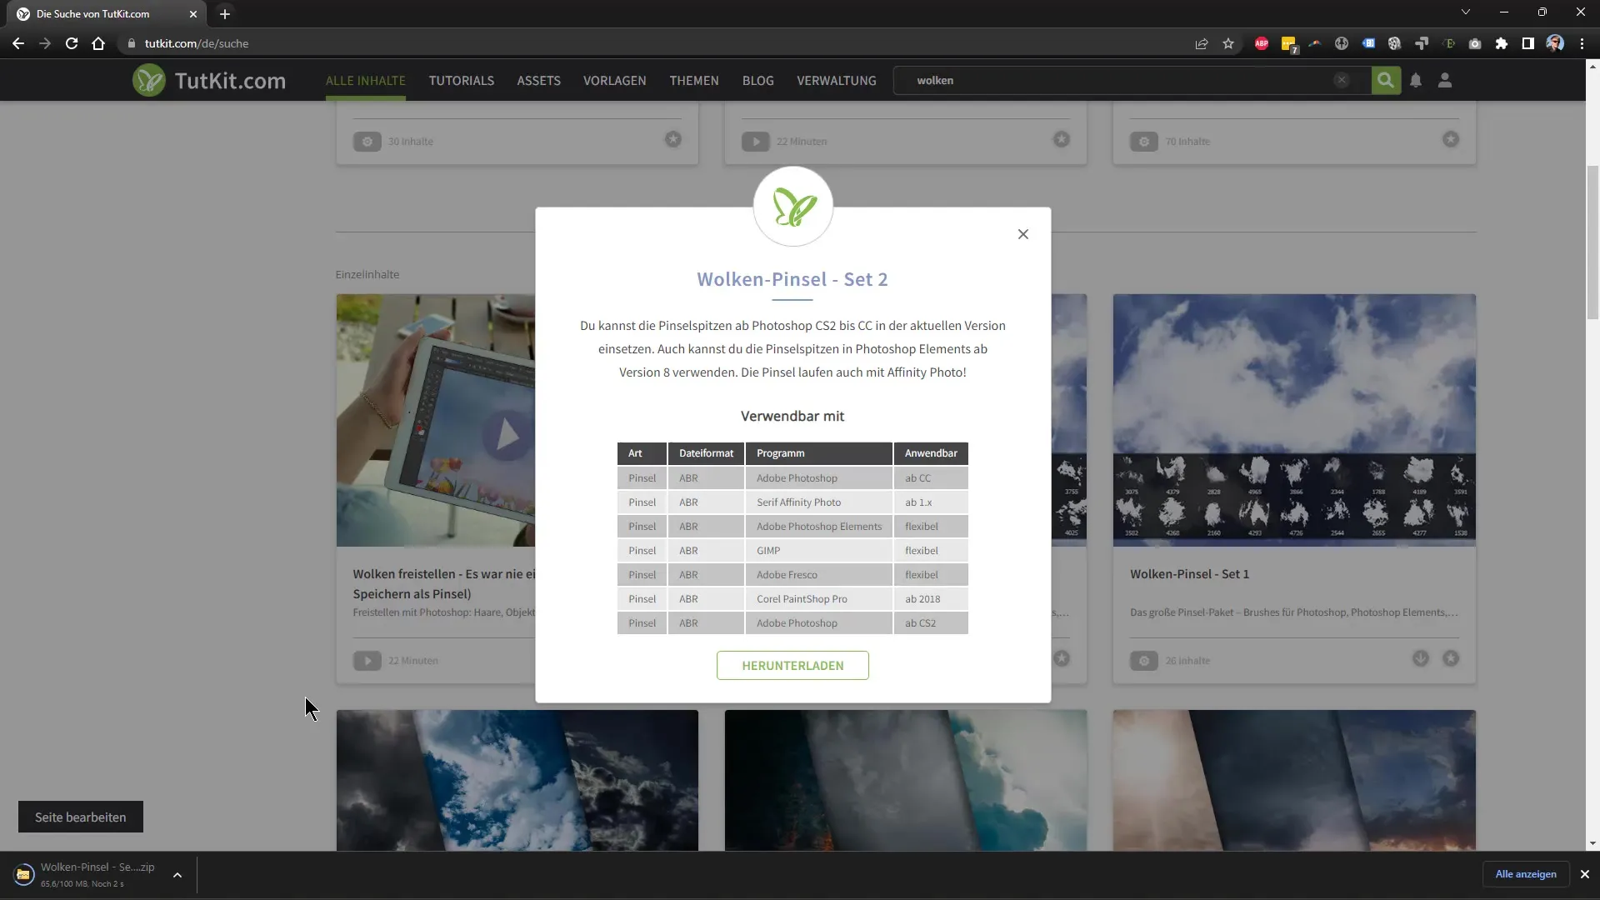Open the BLOG menu item

point(757,80)
